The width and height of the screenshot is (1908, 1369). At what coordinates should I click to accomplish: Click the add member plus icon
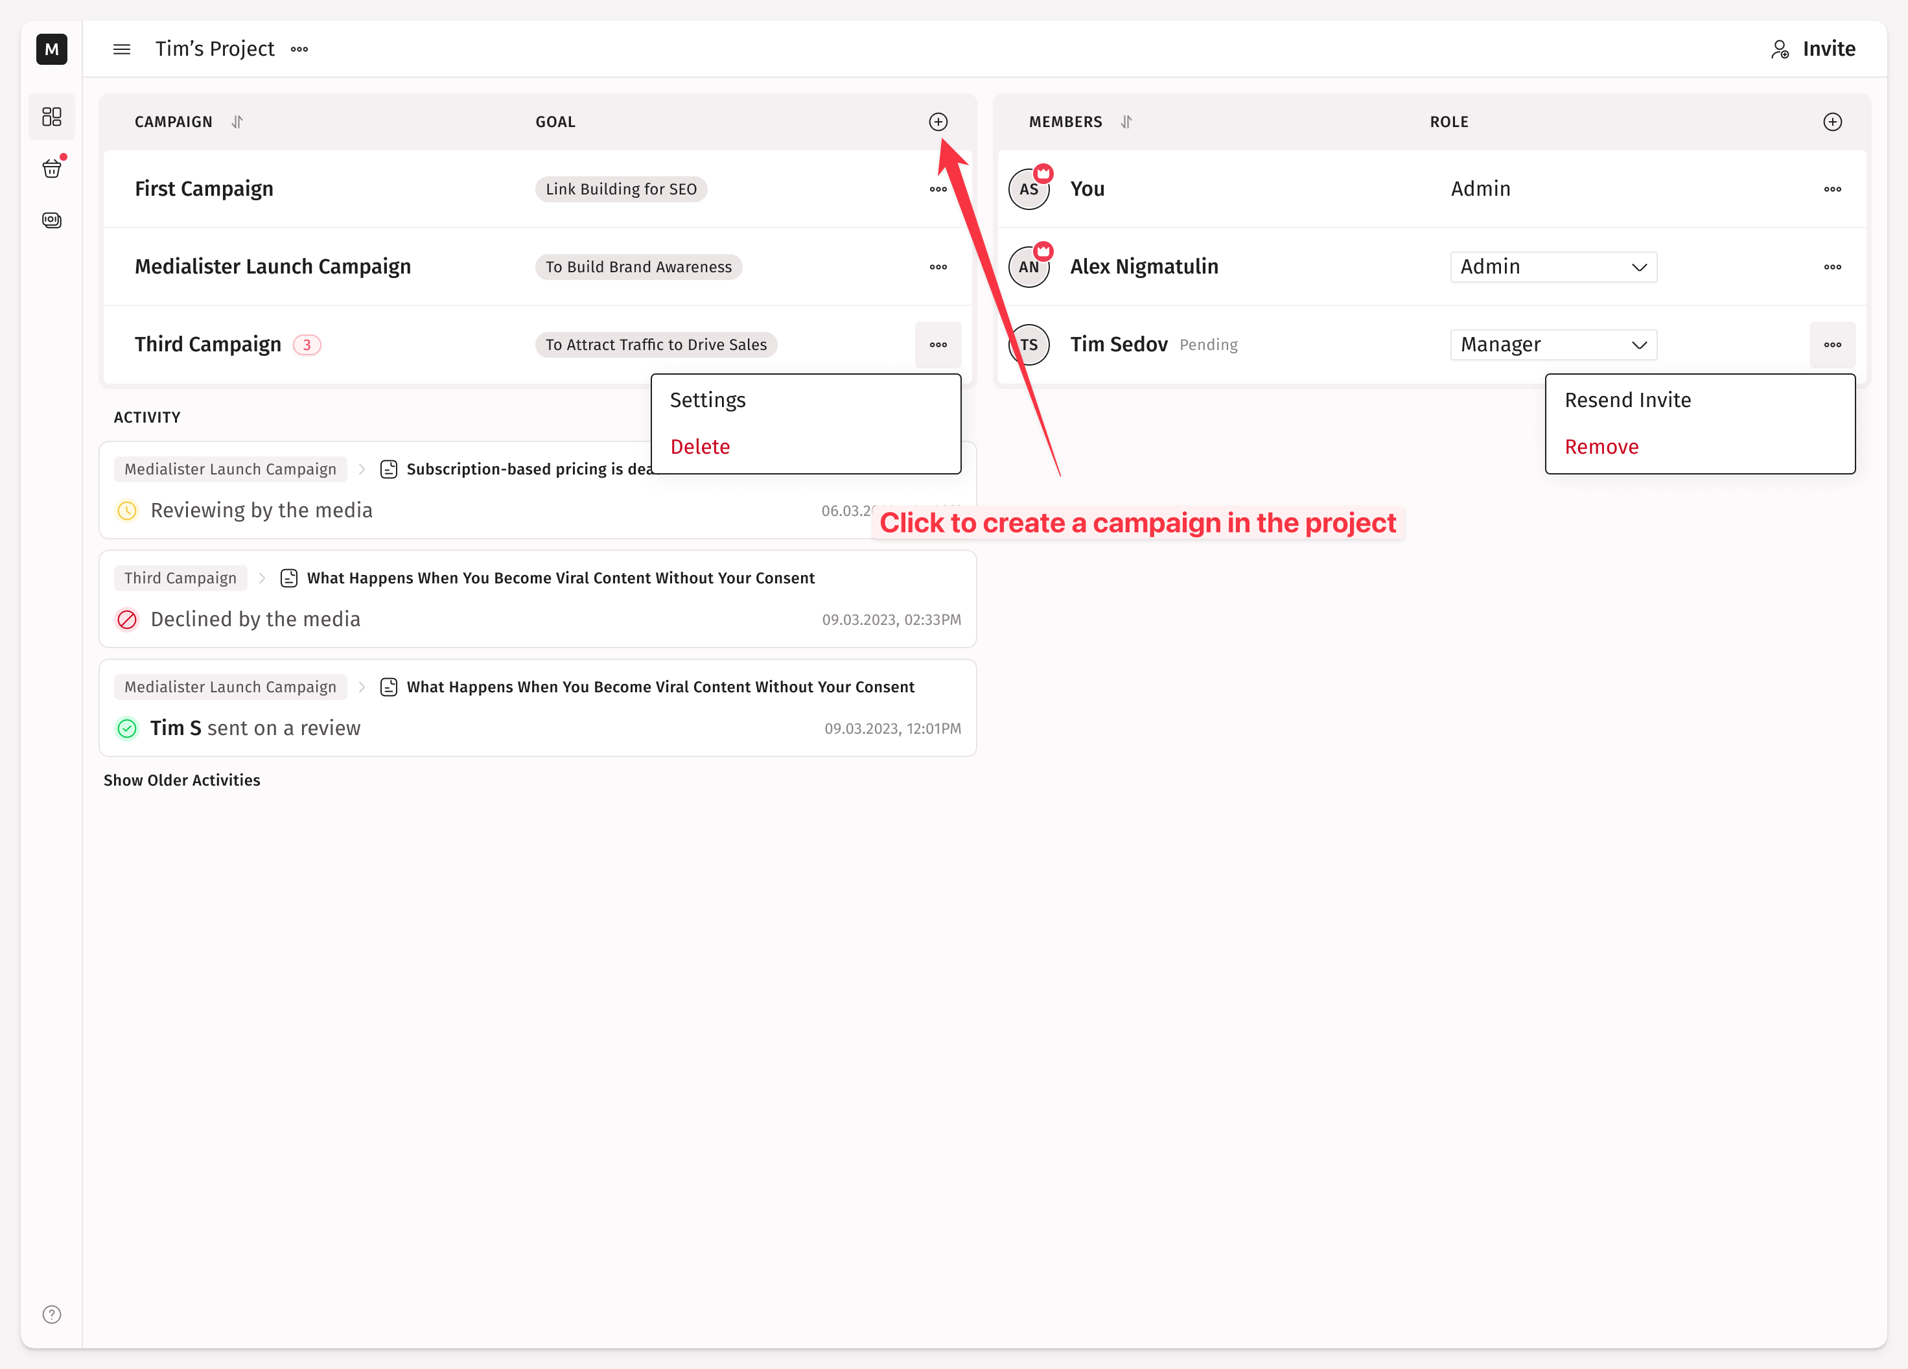1832,122
